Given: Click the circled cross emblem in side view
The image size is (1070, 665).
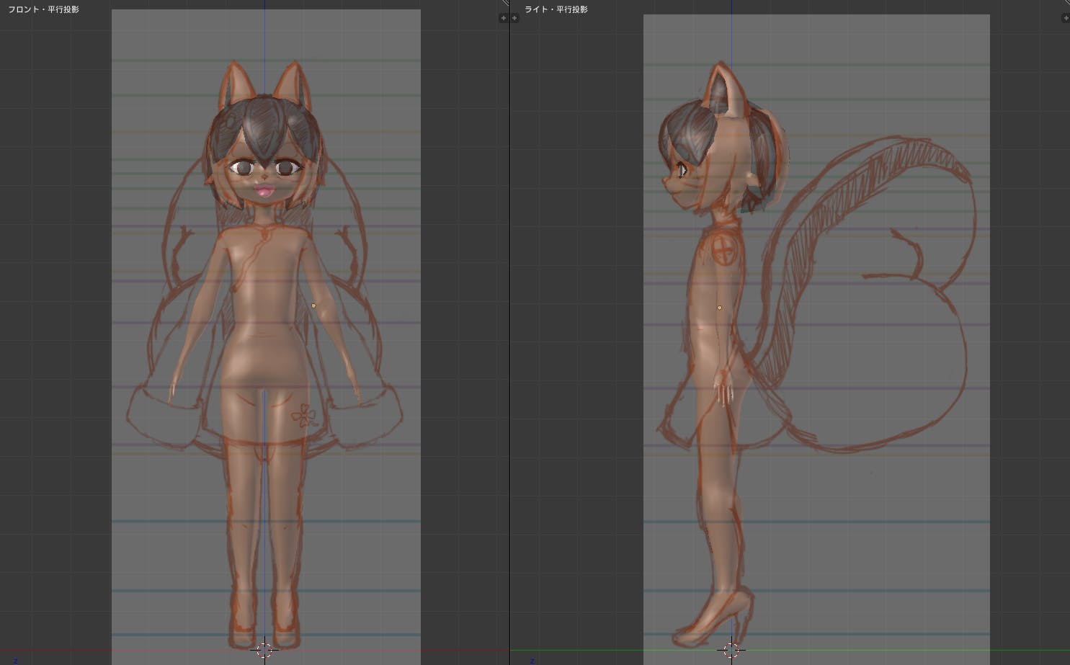Looking at the screenshot, I should click(x=722, y=249).
